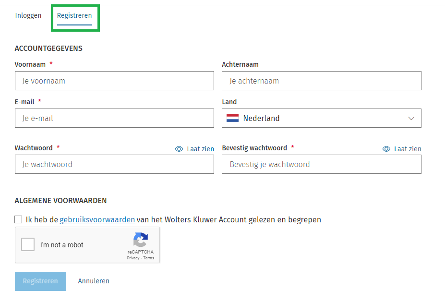The width and height of the screenshot is (445, 303).
Task: Click the Voornaam input field
Action: 114,81
